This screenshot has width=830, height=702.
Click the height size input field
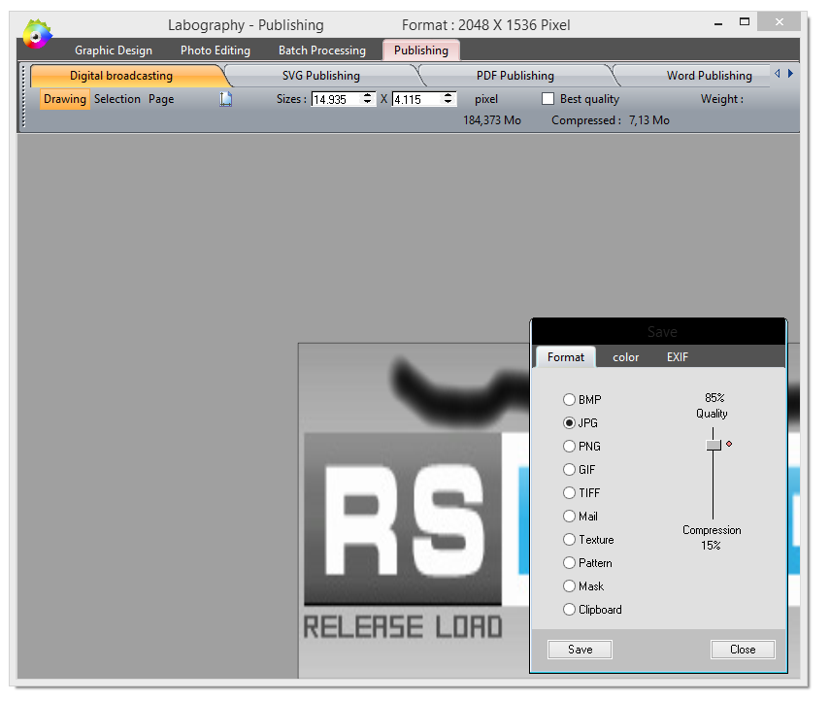tap(417, 99)
